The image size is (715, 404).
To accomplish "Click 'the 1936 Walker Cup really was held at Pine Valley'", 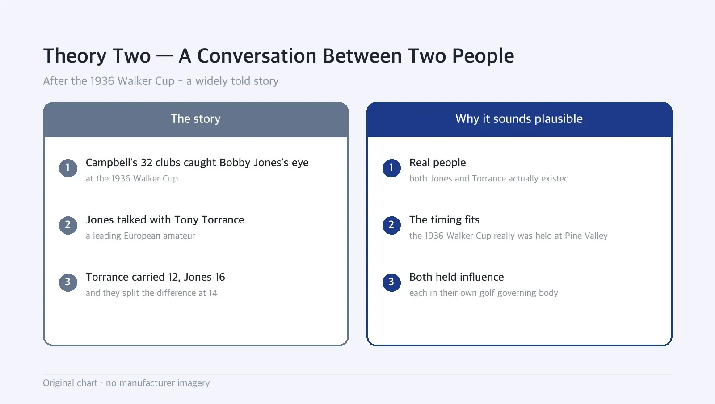I will [x=509, y=236].
